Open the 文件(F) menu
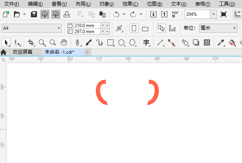Viewport: 242px width, 163px height. (12, 4)
